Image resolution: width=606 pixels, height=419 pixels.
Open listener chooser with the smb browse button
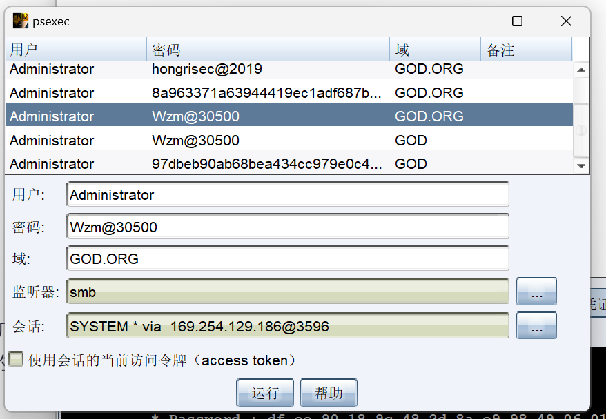(x=536, y=292)
